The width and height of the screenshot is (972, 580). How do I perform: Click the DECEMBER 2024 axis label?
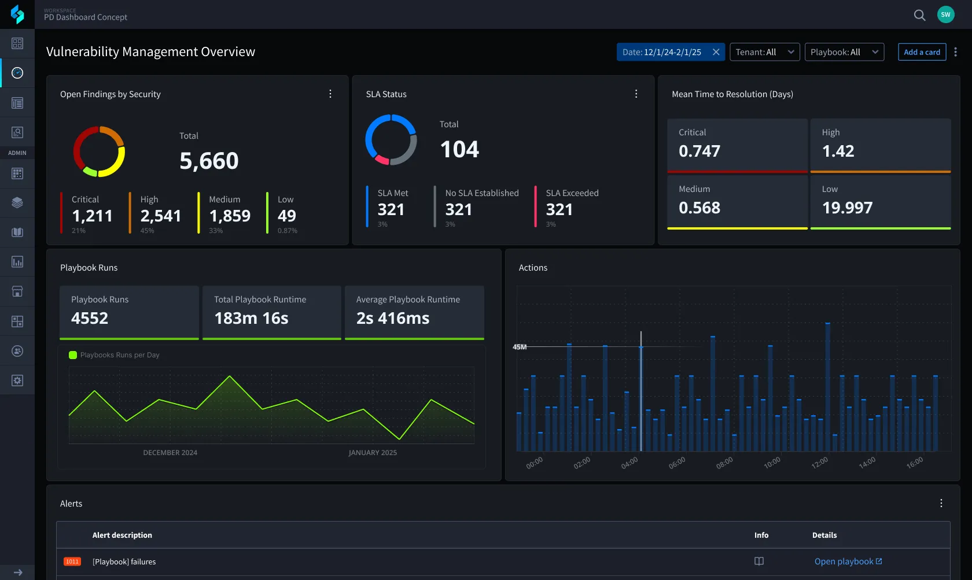coord(170,453)
